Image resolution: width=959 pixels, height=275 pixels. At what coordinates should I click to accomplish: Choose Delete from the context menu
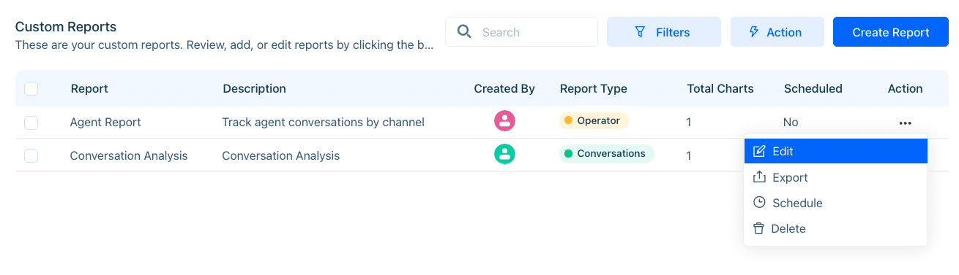835,228
